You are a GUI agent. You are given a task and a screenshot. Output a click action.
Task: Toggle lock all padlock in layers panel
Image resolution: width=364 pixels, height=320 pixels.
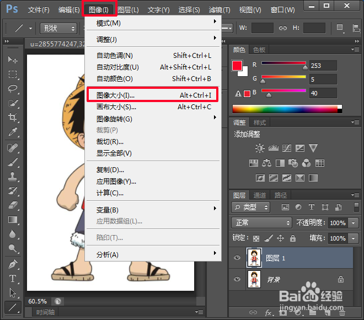click(293, 238)
